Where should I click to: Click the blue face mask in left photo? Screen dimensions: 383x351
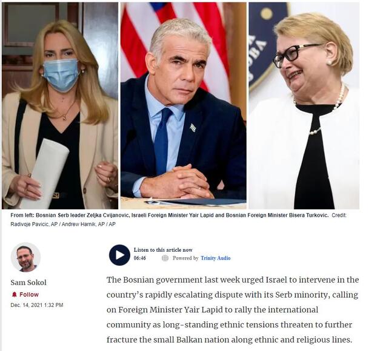coord(61,74)
